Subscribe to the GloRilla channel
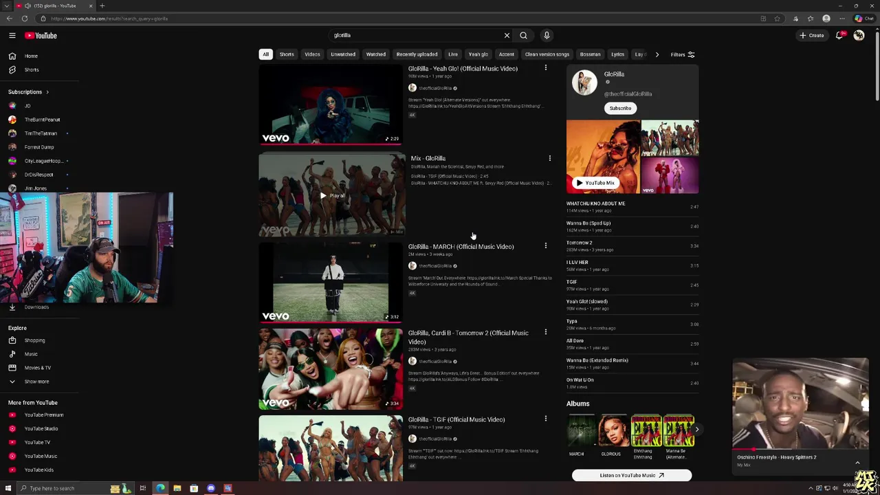The image size is (880, 495). pyautogui.click(x=620, y=108)
